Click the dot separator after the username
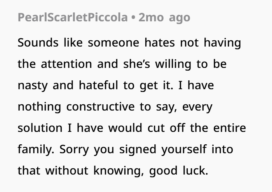Screen dimensions: 272x192 coord(133,17)
